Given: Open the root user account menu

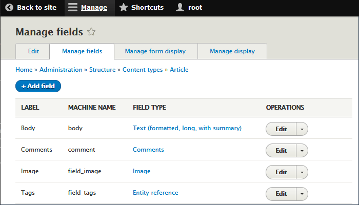Looking at the screenshot, I should click(x=189, y=8).
